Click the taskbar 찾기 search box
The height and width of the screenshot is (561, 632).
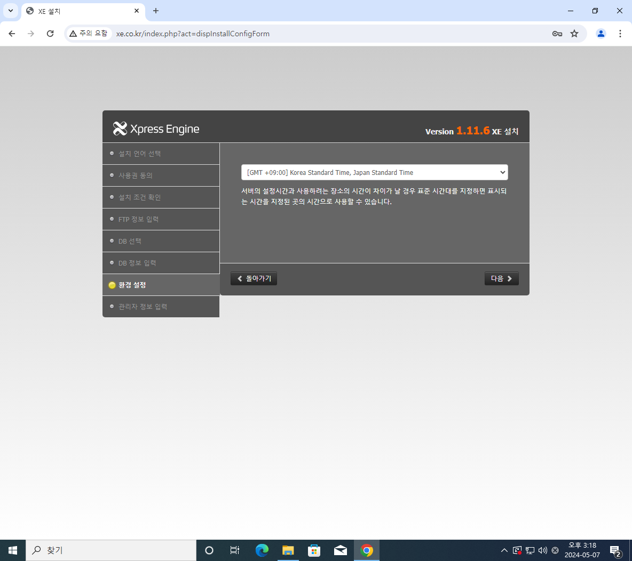[x=111, y=550]
